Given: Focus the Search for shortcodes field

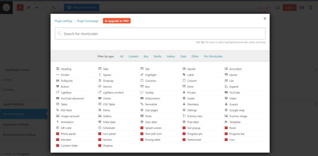Looking at the screenshot, I should 160,34.
